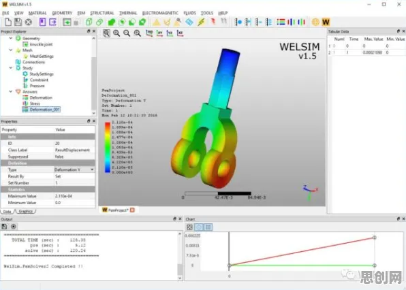Close the Tabular Data panel

[x=403, y=31]
